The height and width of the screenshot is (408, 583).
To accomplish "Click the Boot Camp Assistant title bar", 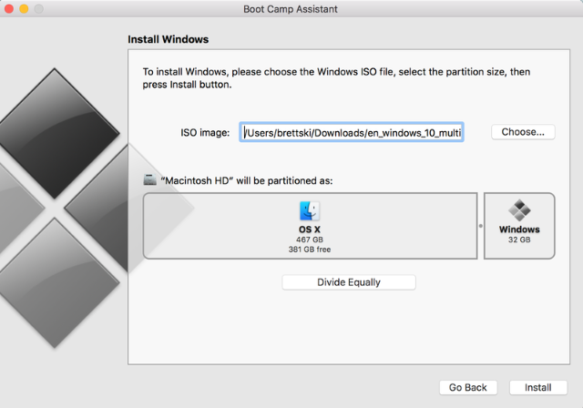I will coord(291,9).
